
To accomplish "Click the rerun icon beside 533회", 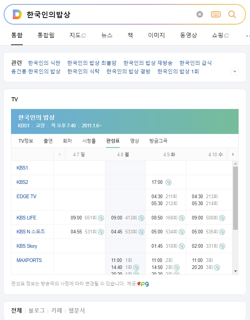I will 141,232.
